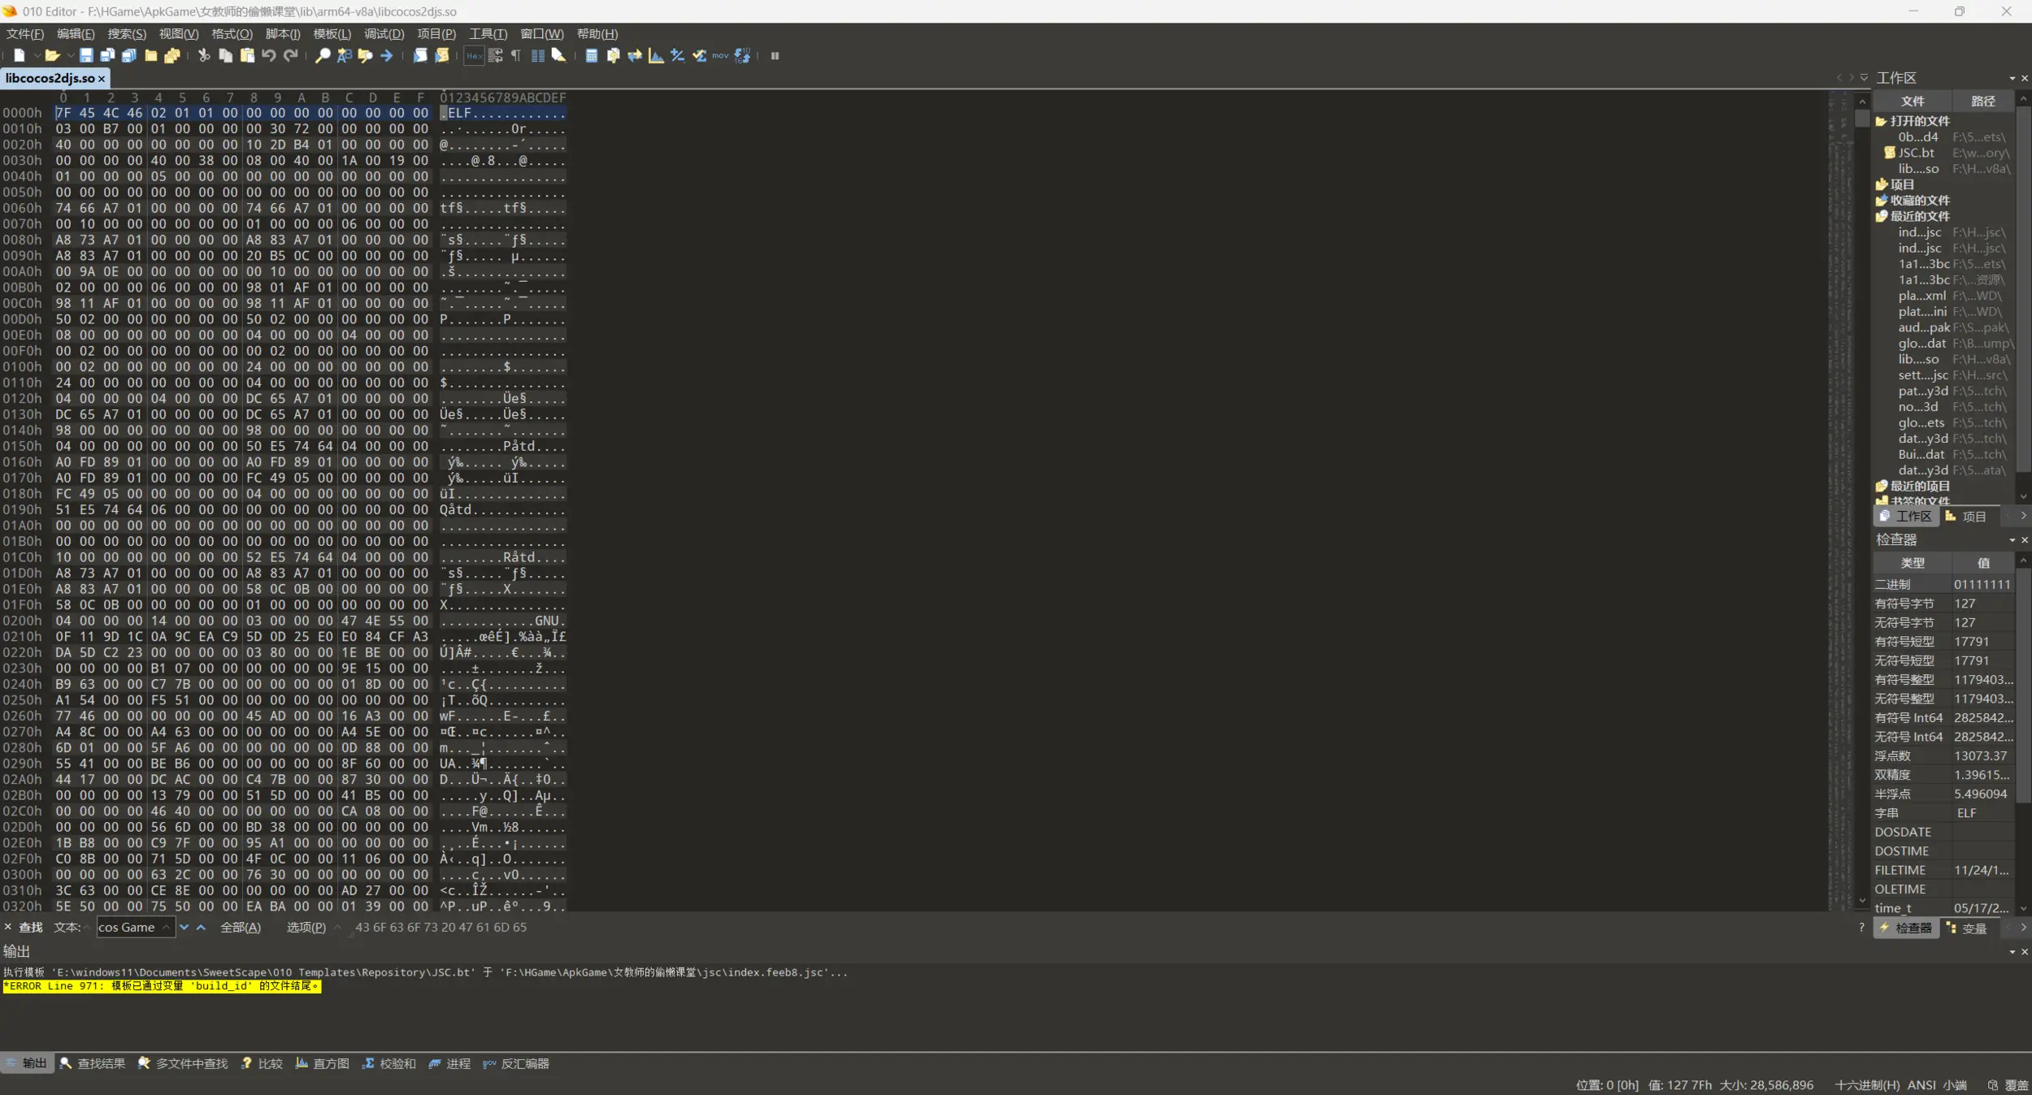This screenshot has height=1095, width=2032.
Task: Expand the 最近的项目 tree folder
Action: point(1919,486)
